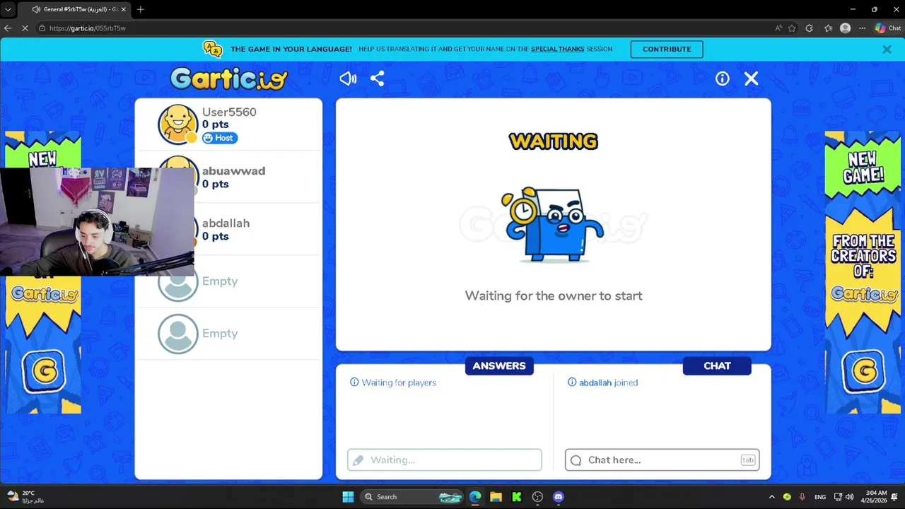Open Discord from taskbar
This screenshot has height=509, width=905.
pyautogui.click(x=559, y=497)
